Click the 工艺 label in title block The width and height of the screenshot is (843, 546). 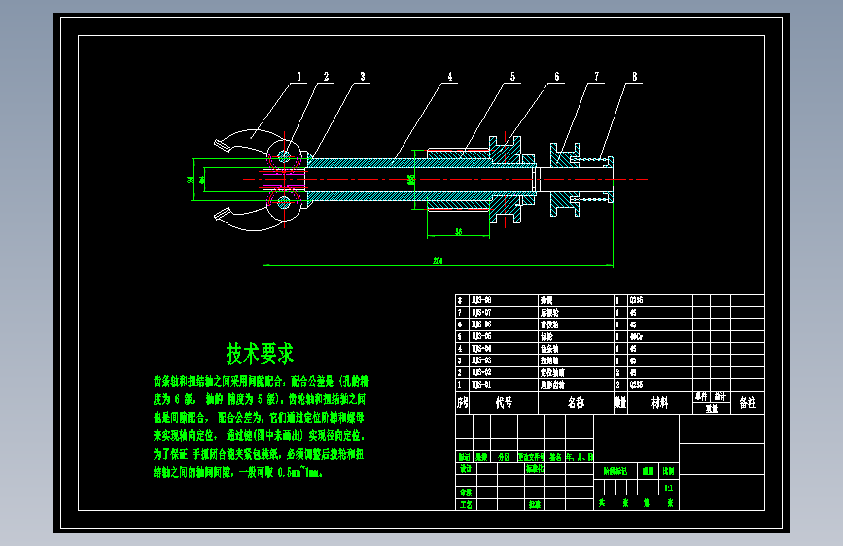(466, 504)
